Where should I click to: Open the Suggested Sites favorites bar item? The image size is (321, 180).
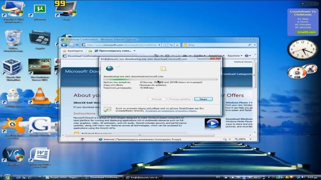pyautogui.click(x=115, y=51)
